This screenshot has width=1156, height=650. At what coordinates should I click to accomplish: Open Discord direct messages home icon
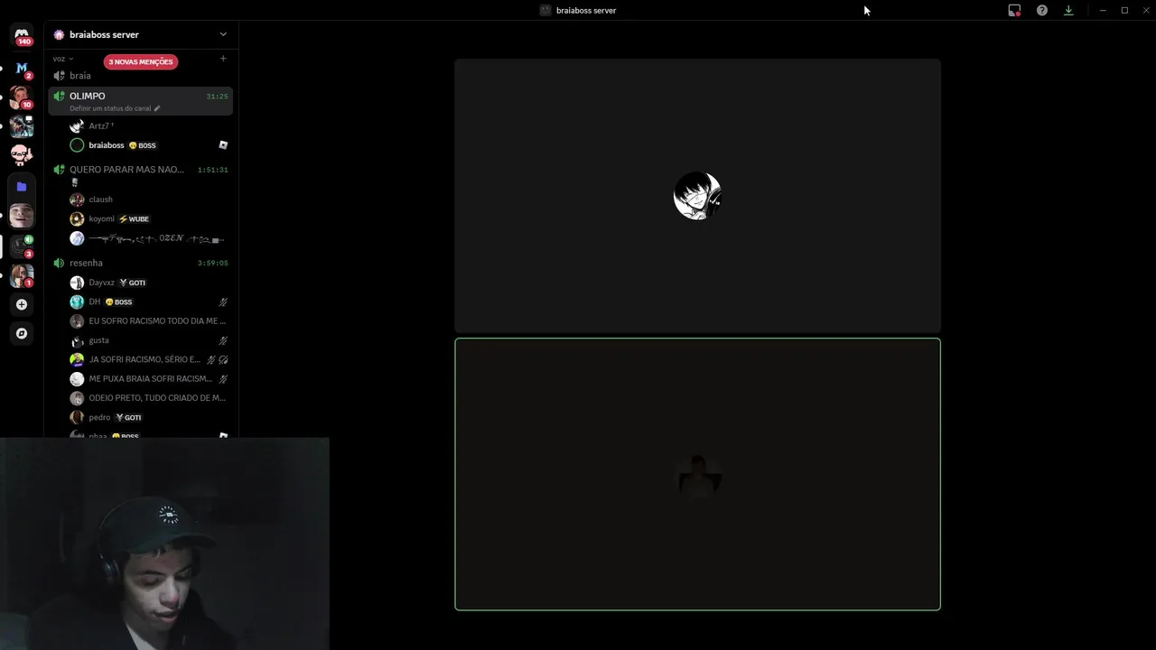(x=22, y=35)
